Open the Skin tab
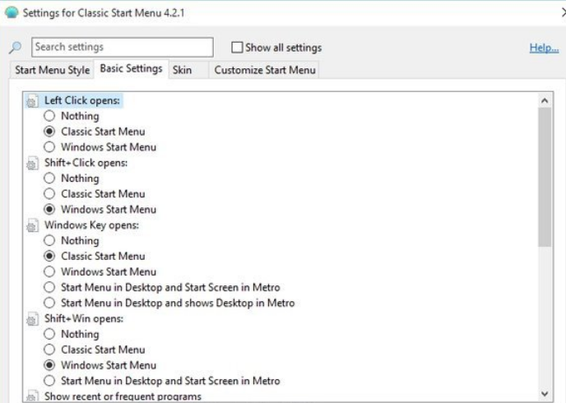The height and width of the screenshot is (403, 566). pyautogui.click(x=188, y=70)
